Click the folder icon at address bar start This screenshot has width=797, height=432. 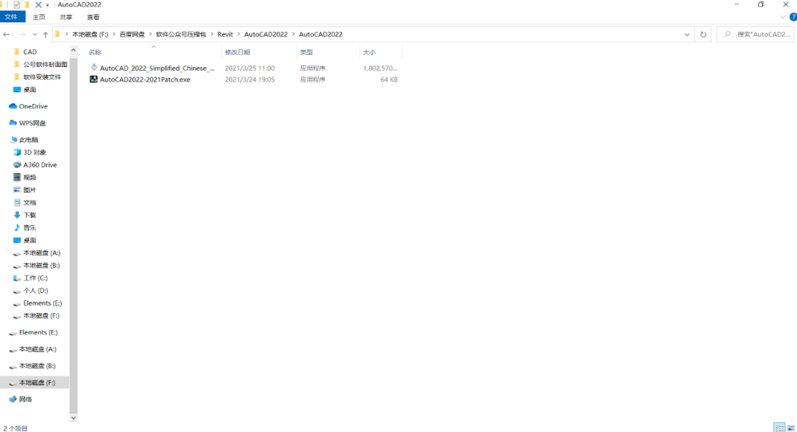57,34
